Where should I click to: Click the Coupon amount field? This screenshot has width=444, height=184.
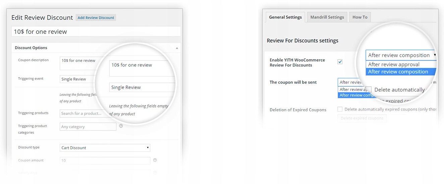(105, 161)
